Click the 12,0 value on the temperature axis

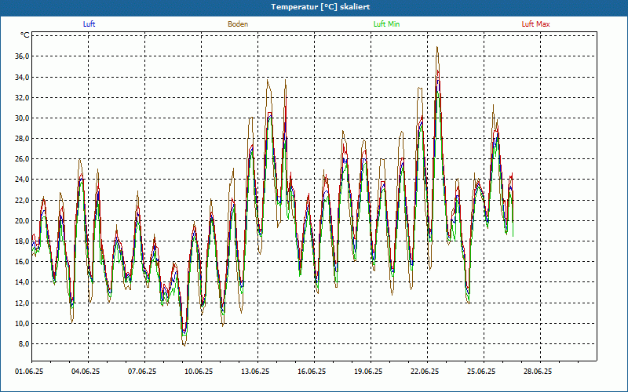coord(22,303)
